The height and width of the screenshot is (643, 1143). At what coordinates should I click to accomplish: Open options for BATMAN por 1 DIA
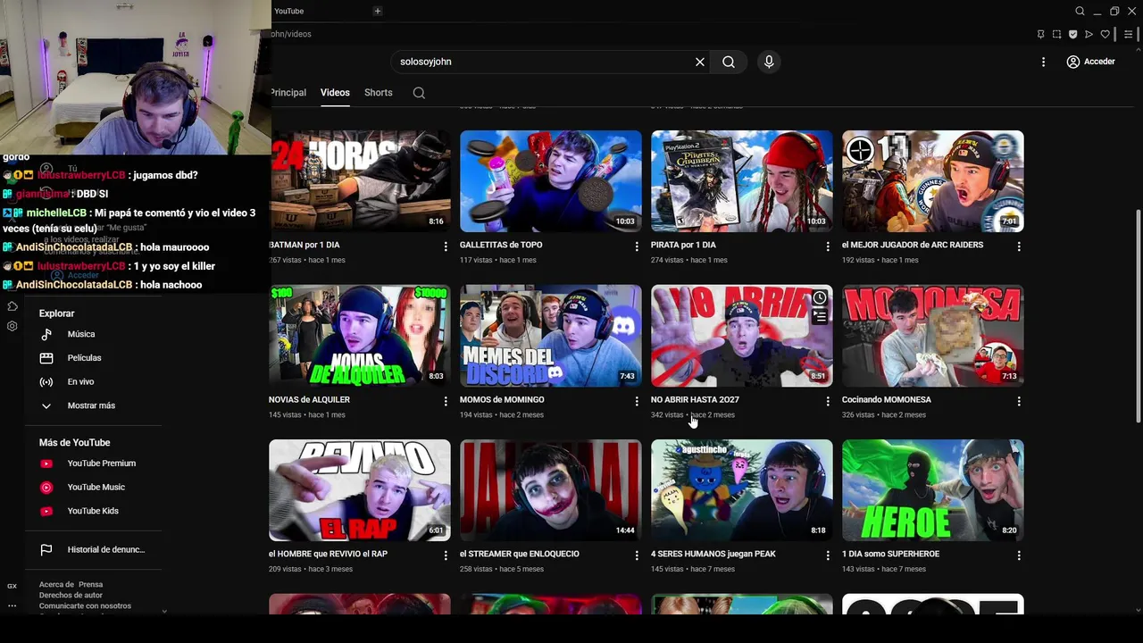(x=446, y=246)
